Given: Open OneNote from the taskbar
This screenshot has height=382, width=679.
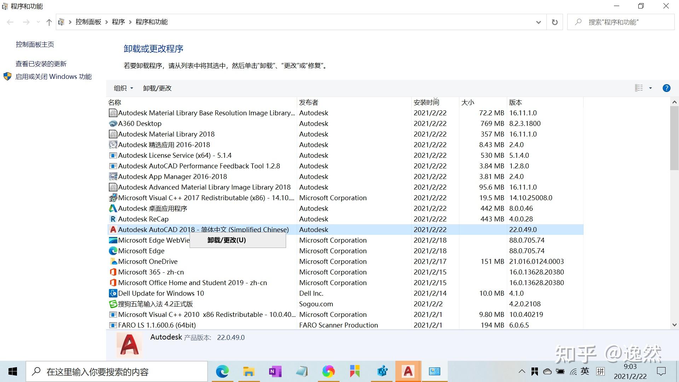Looking at the screenshot, I should click(275, 371).
